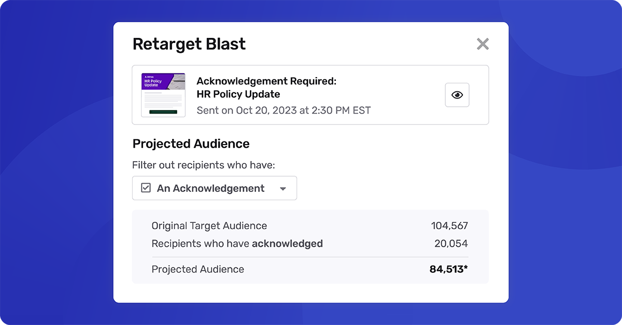
Task: Open the HR Policy Update thumbnail image
Action: click(163, 95)
